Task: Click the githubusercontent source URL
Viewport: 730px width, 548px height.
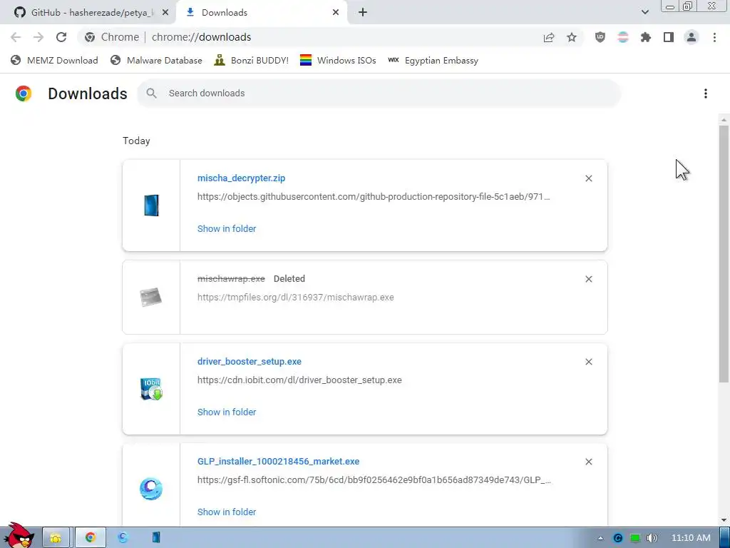Action: tap(374, 197)
